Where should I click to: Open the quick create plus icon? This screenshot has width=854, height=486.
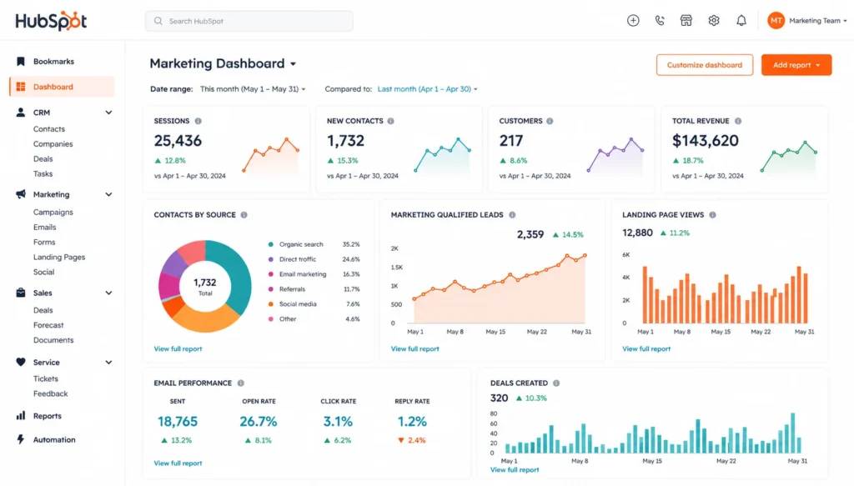(633, 21)
